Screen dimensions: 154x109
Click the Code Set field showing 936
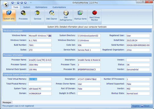pyautogui.click(x=89, y=45)
